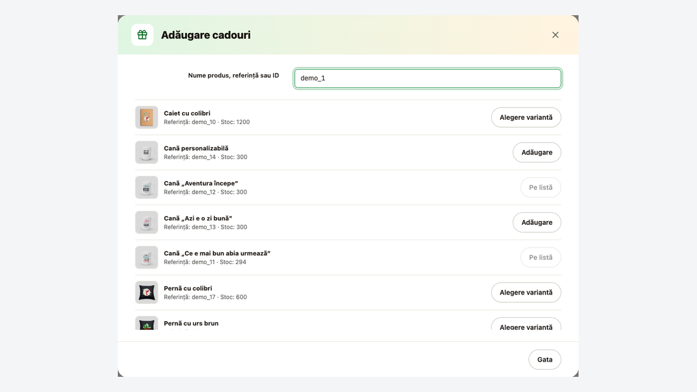Focus the product search field containing demo_1
This screenshot has height=392, width=697.
coord(428,79)
